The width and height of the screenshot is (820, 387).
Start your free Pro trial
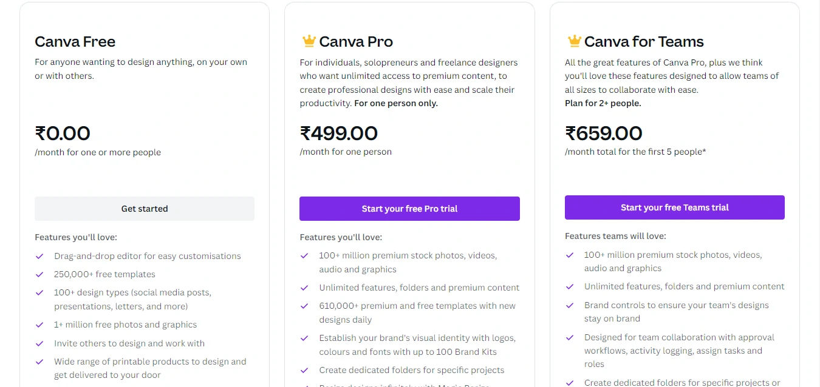point(409,209)
